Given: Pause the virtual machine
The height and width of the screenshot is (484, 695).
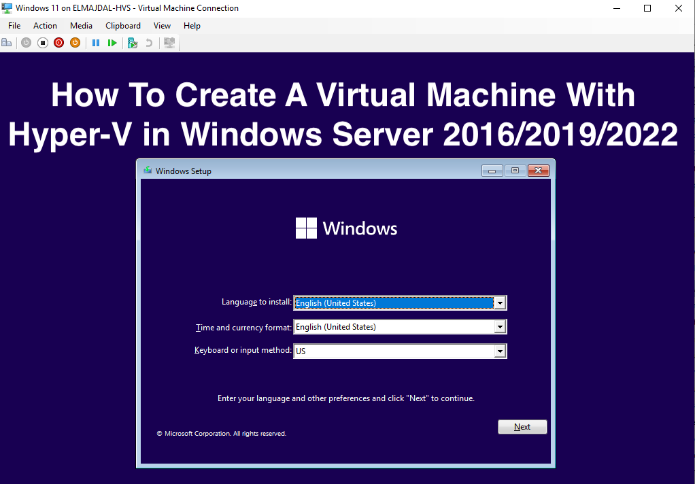Looking at the screenshot, I should pos(96,43).
